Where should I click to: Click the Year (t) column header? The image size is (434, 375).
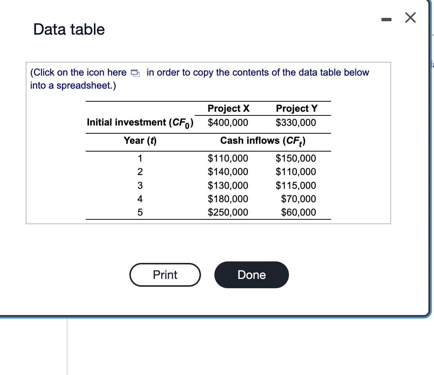[140, 140]
